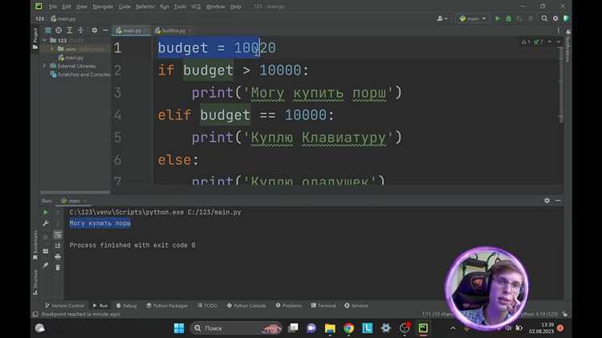The width and height of the screenshot is (602, 338).
Task: Click line 1 code budget = 10020
Action: [x=217, y=47]
